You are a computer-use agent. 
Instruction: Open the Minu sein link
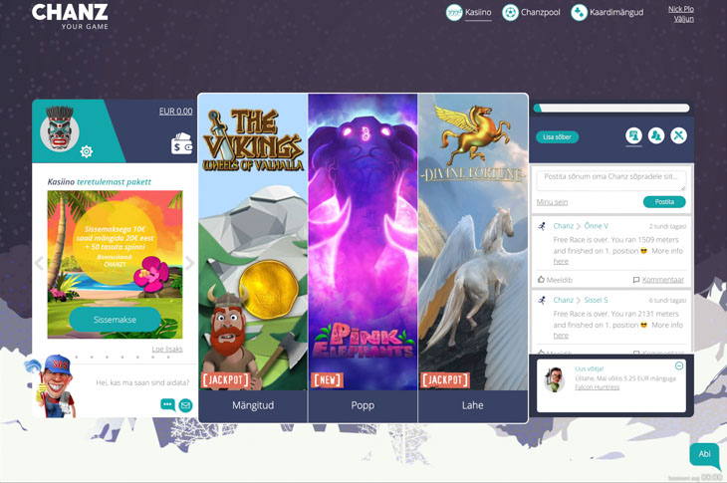pos(552,202)
